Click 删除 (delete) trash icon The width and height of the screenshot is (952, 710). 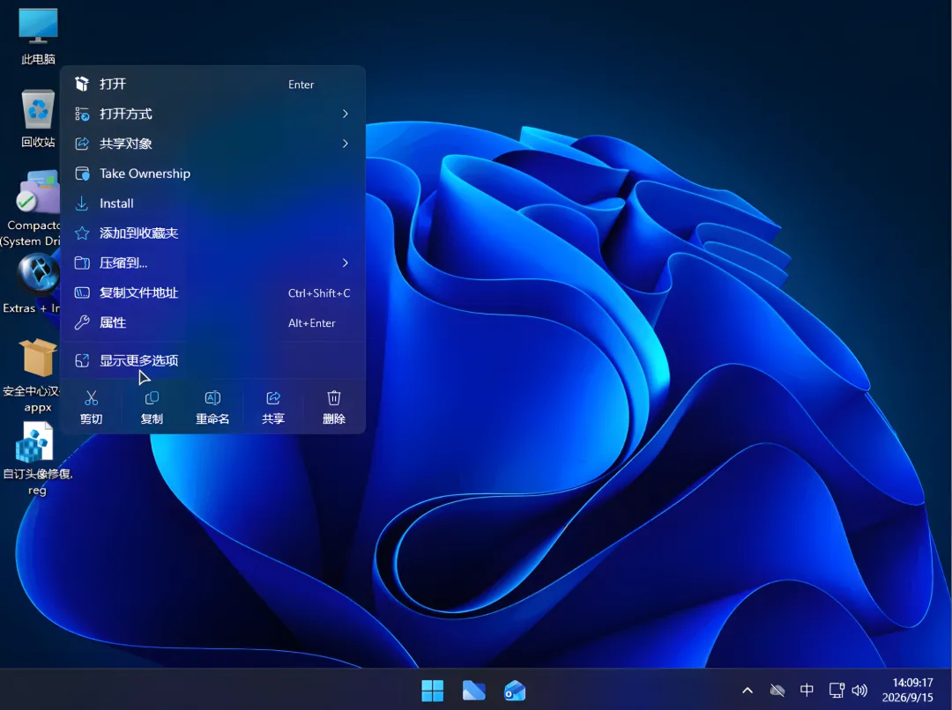(334, 407)
